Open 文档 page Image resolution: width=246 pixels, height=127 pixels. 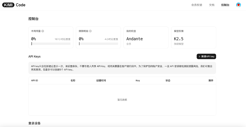click(x=212, y=5)
